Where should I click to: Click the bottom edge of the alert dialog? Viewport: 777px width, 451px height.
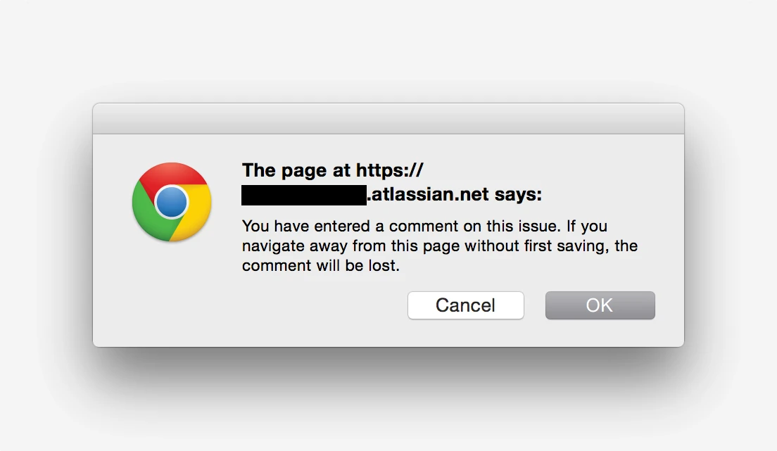tap(388, 344)
